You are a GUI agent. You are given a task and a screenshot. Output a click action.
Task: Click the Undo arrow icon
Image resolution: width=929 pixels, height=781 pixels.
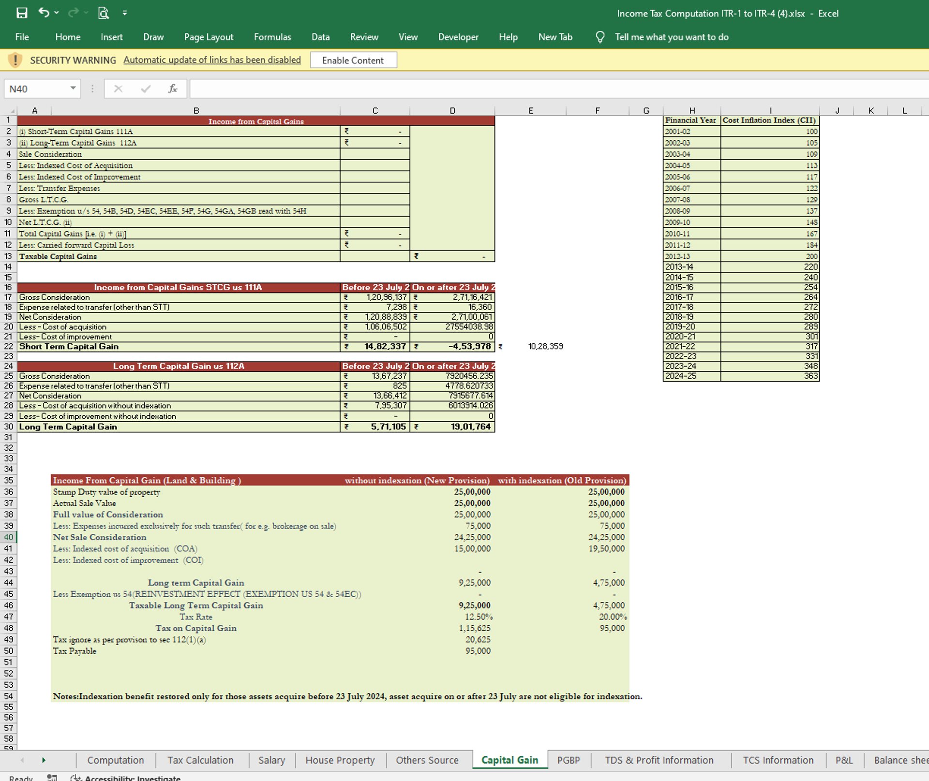tap(44, 13)
